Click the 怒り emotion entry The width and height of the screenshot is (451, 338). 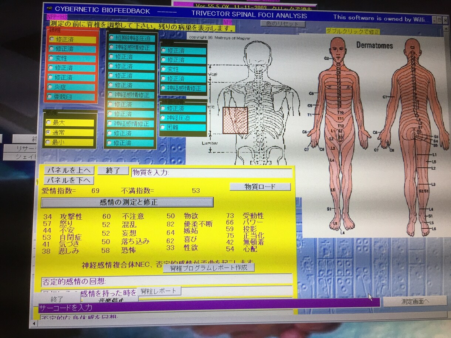66,224
